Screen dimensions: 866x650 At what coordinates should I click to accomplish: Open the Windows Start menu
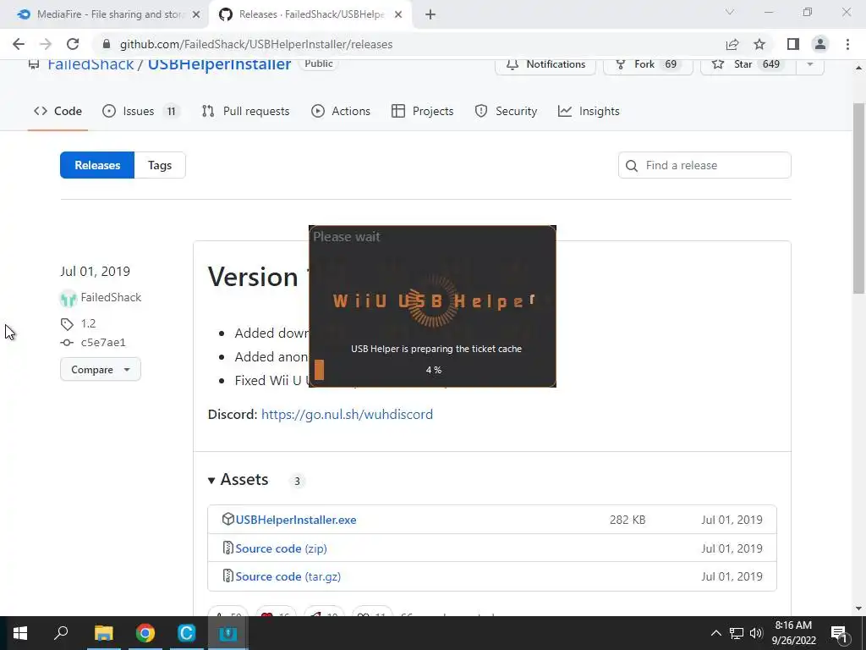pos(20,633)
